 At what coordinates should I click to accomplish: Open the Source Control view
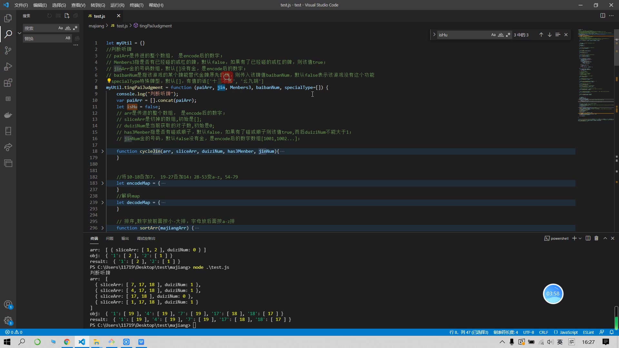click(8, 50)
